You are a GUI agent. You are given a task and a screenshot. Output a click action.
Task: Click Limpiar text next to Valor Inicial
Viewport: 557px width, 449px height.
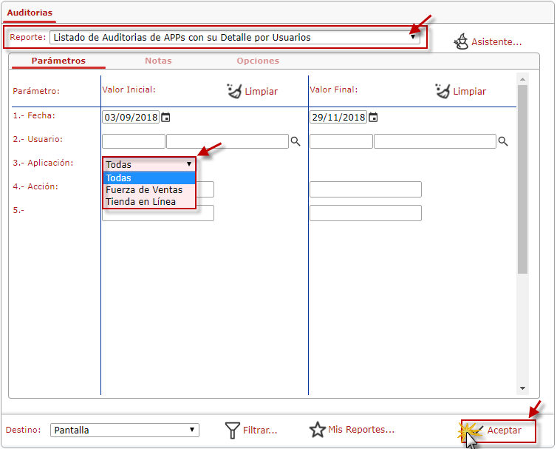pyautogui.click(x=261, y=92)
